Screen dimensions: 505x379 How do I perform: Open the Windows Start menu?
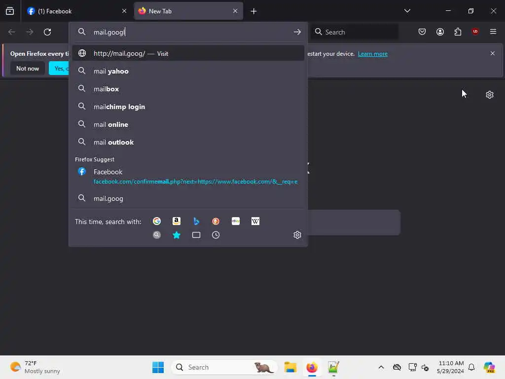[x=158, y=367]
